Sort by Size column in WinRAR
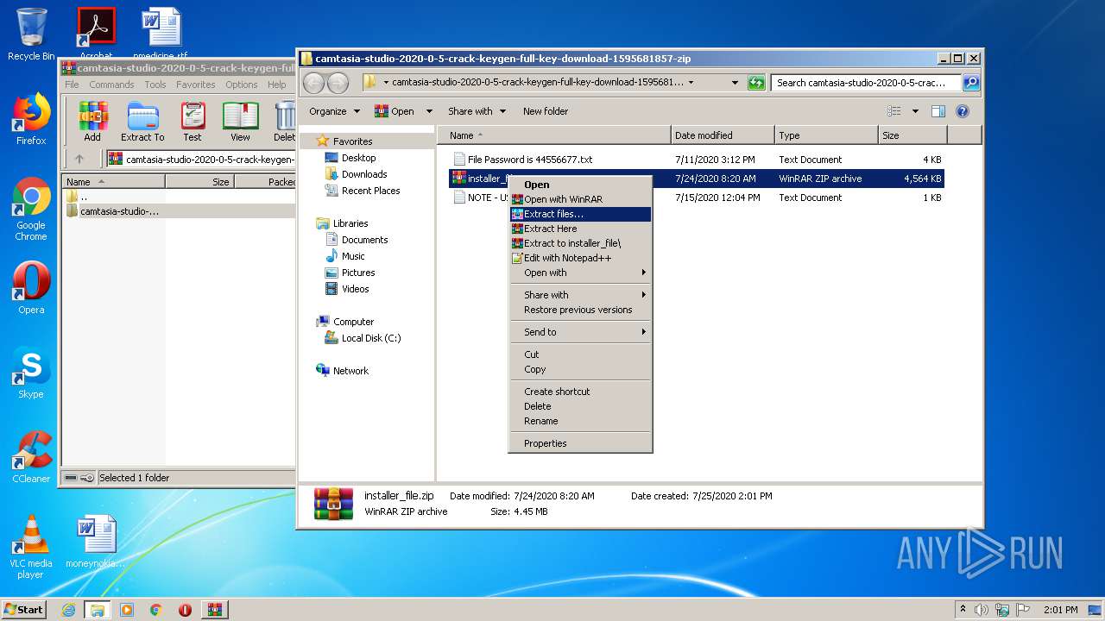Viewport: 1105px width, 621px height. click(x=199, y=182)
